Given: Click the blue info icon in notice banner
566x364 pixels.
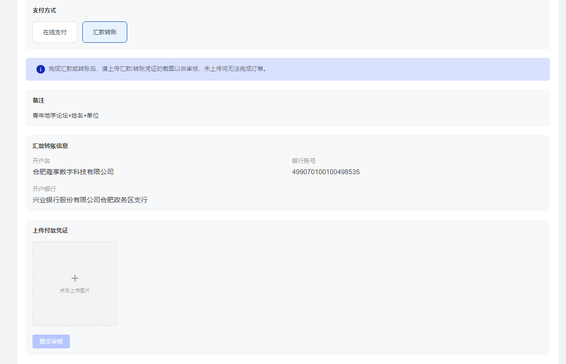Looking at the screenshot, I should (40, 69).
